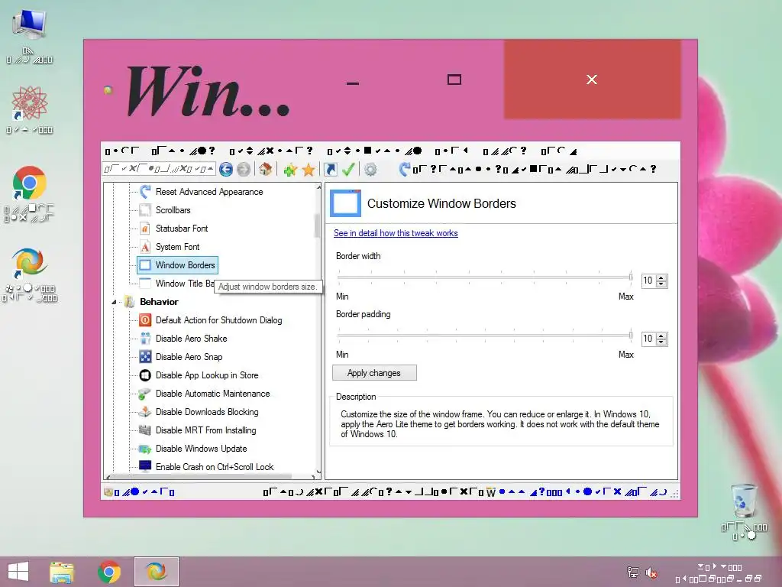Decrease Border padding with down stepper arrow
Viewport: 782px width, 587px height.
[661, 342]
